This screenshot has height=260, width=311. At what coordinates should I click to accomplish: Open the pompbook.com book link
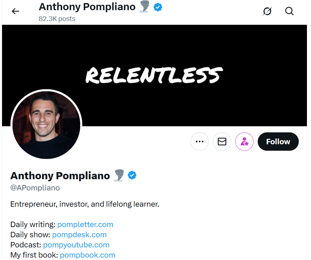click(x=88, y=255)
